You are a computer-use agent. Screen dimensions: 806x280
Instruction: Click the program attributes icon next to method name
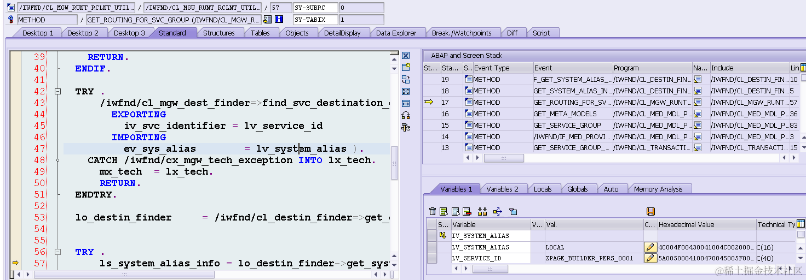coord(267,19)
